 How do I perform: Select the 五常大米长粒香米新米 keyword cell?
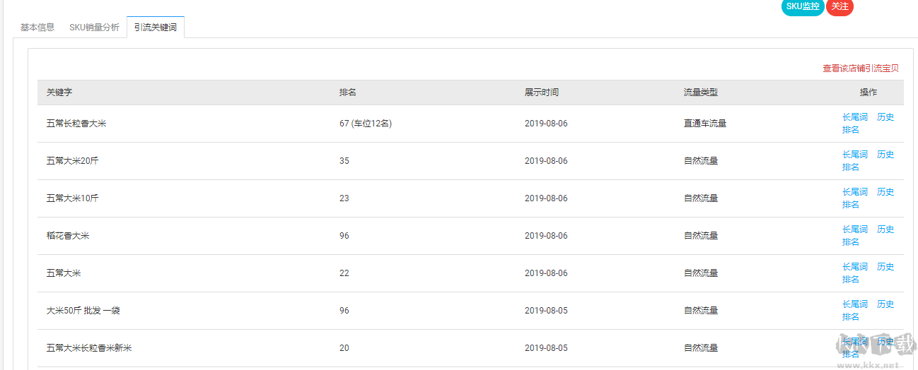(89, 348)
